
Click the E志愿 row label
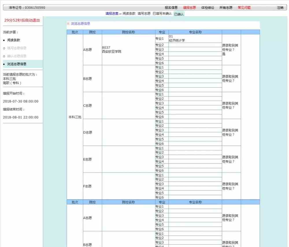[87, 159]
